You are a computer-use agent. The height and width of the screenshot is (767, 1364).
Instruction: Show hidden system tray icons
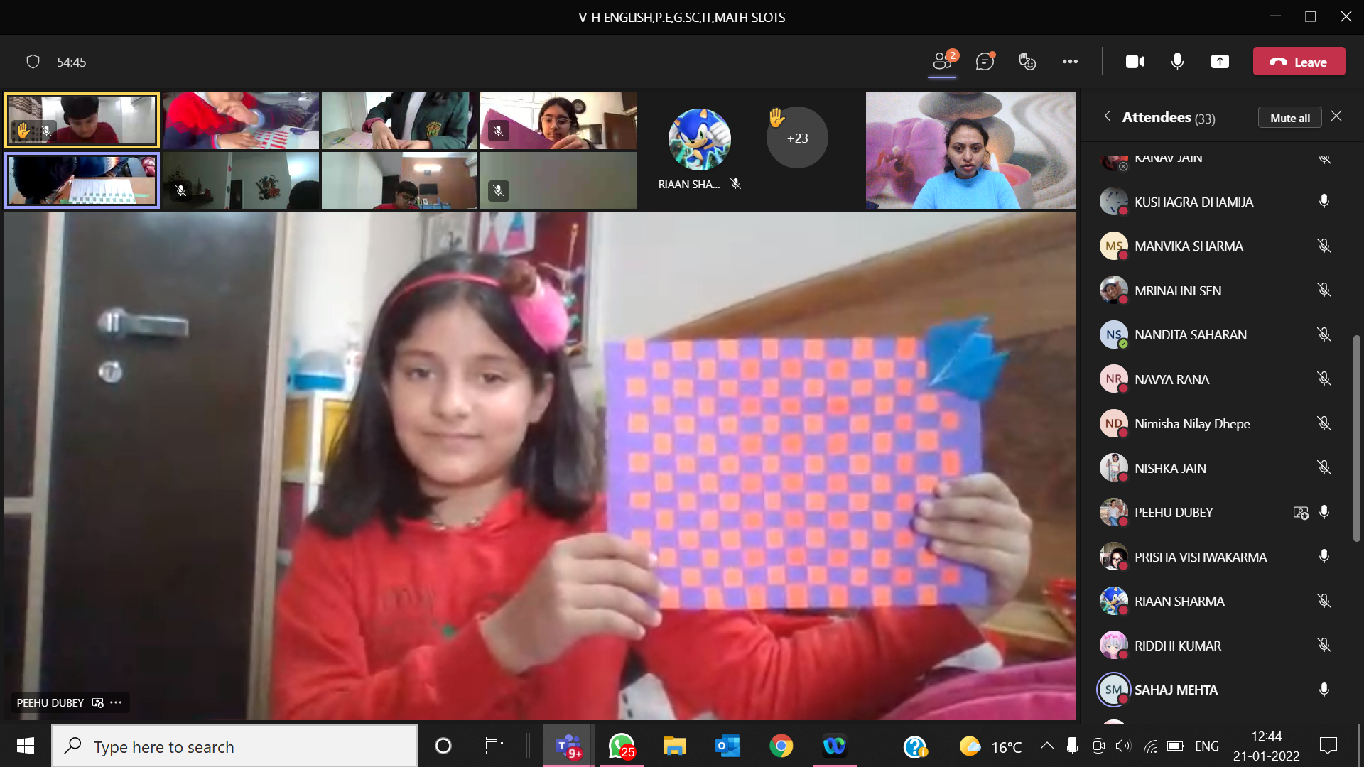pos(1046,746)
